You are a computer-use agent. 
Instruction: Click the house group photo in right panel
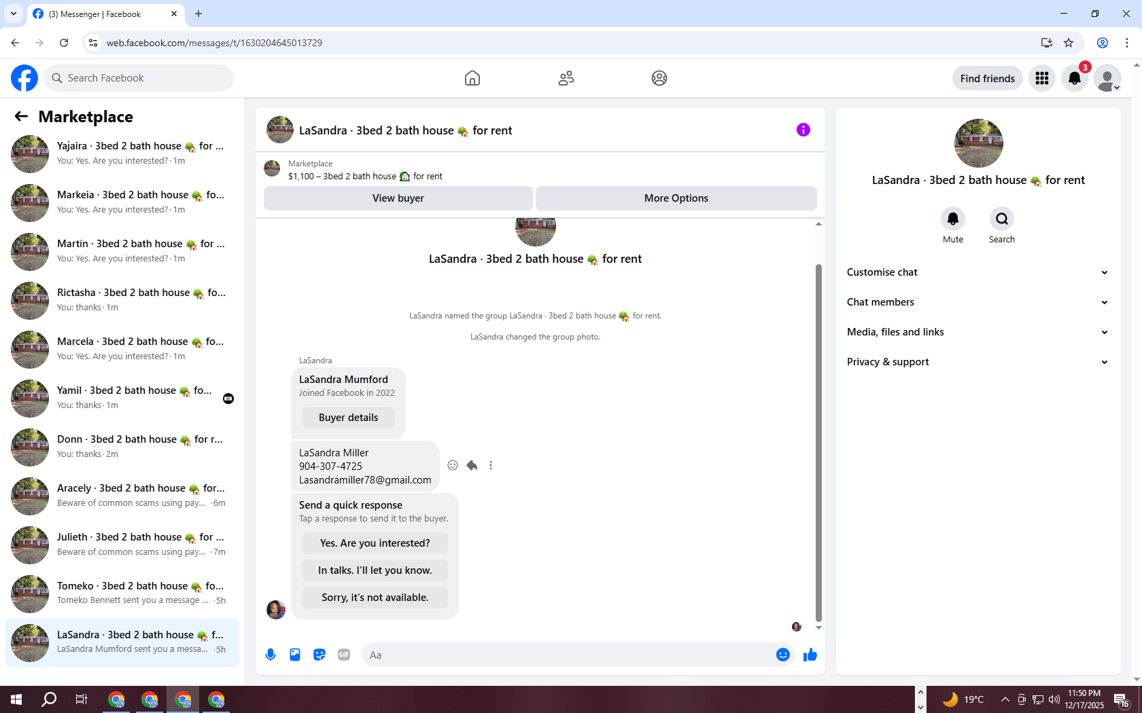[979, 143]
